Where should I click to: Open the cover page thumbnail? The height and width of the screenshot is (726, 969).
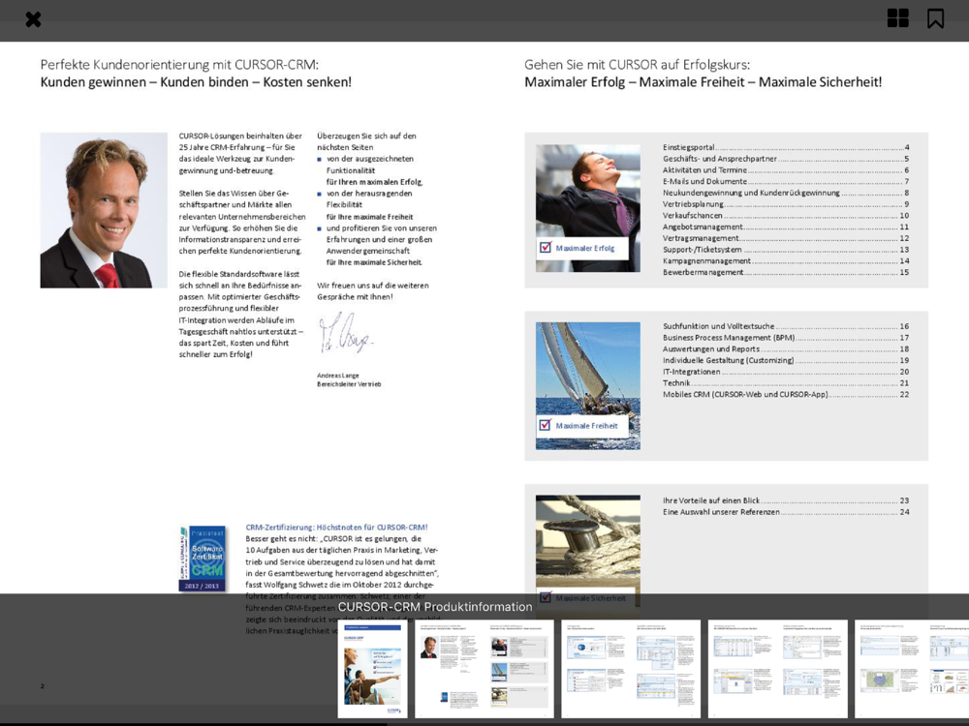(x=373, y=669)
